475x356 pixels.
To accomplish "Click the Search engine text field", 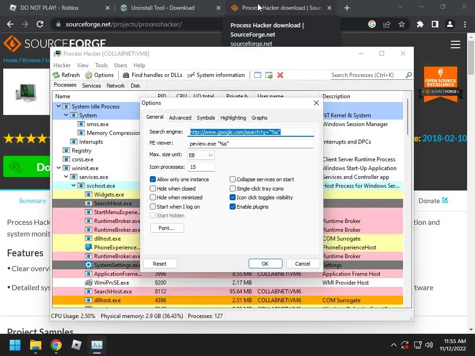I will pos(250,132).
